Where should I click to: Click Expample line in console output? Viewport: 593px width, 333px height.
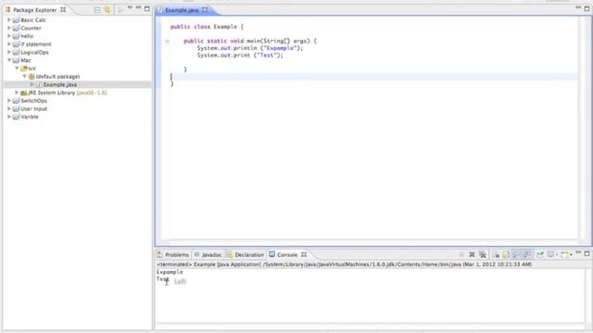point(170,272)
